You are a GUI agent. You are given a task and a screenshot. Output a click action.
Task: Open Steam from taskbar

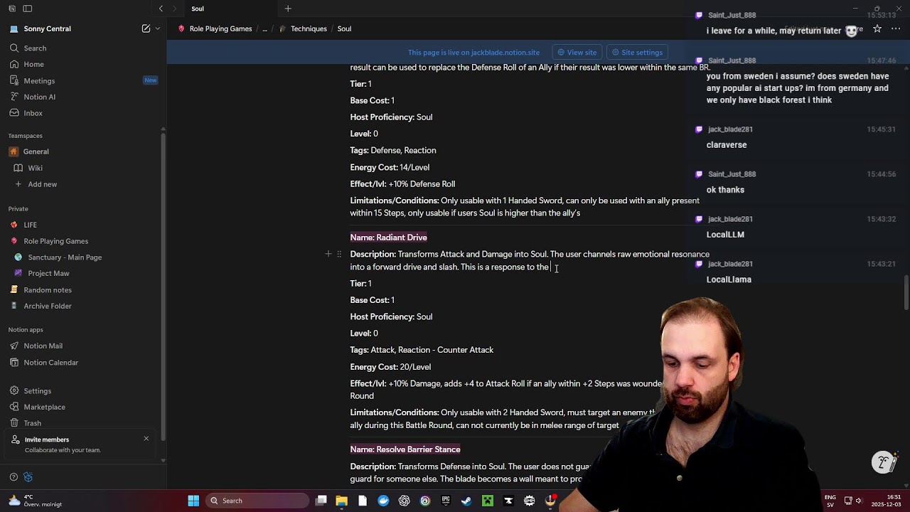pyautogui.click(x=466, y=501)
